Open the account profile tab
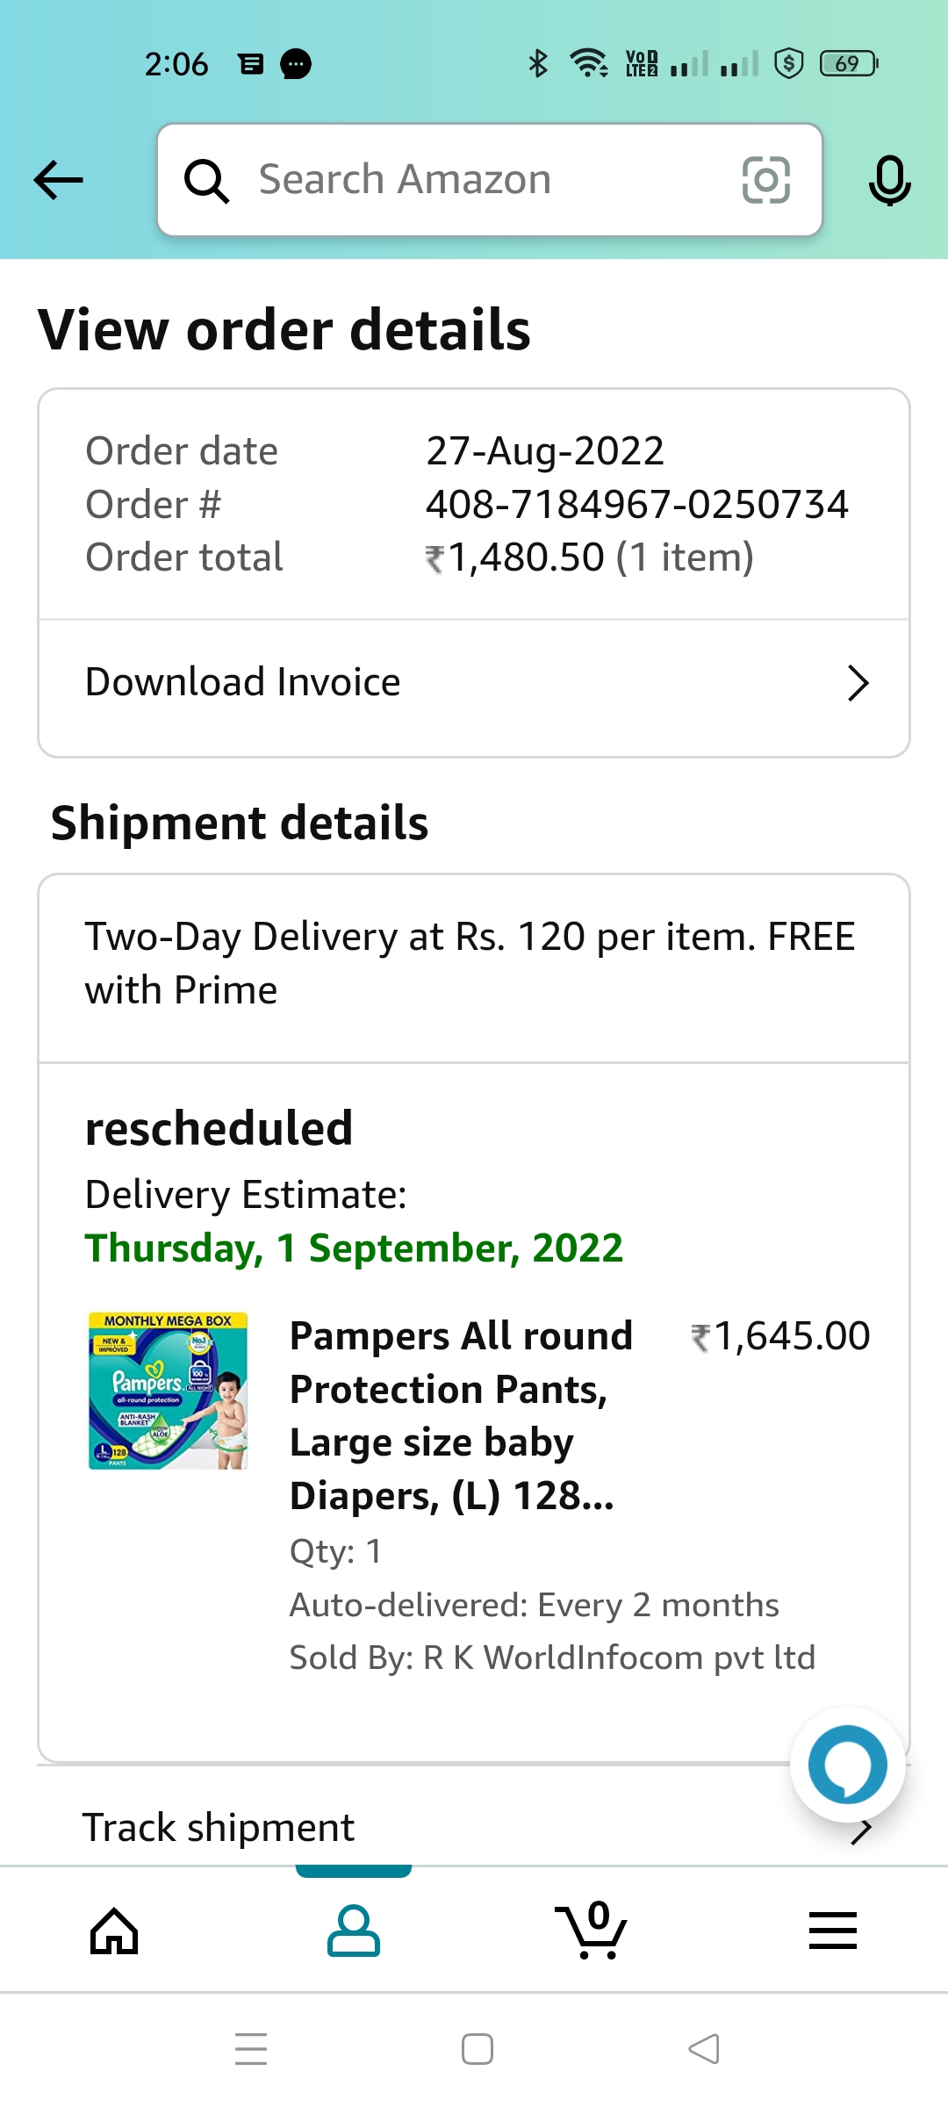This screenshot has height=2107, width=948. (x=353, y=1931)
